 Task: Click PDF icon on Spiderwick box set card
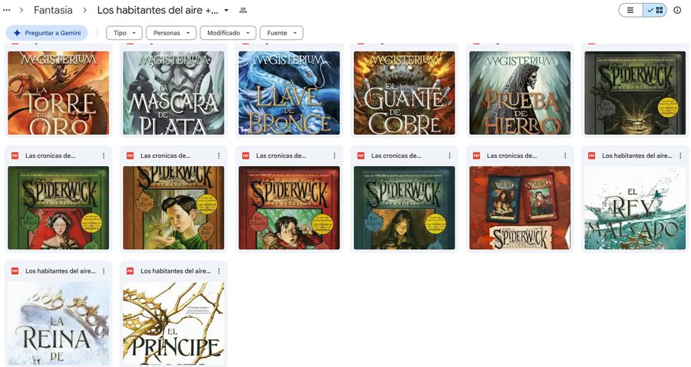476,156
